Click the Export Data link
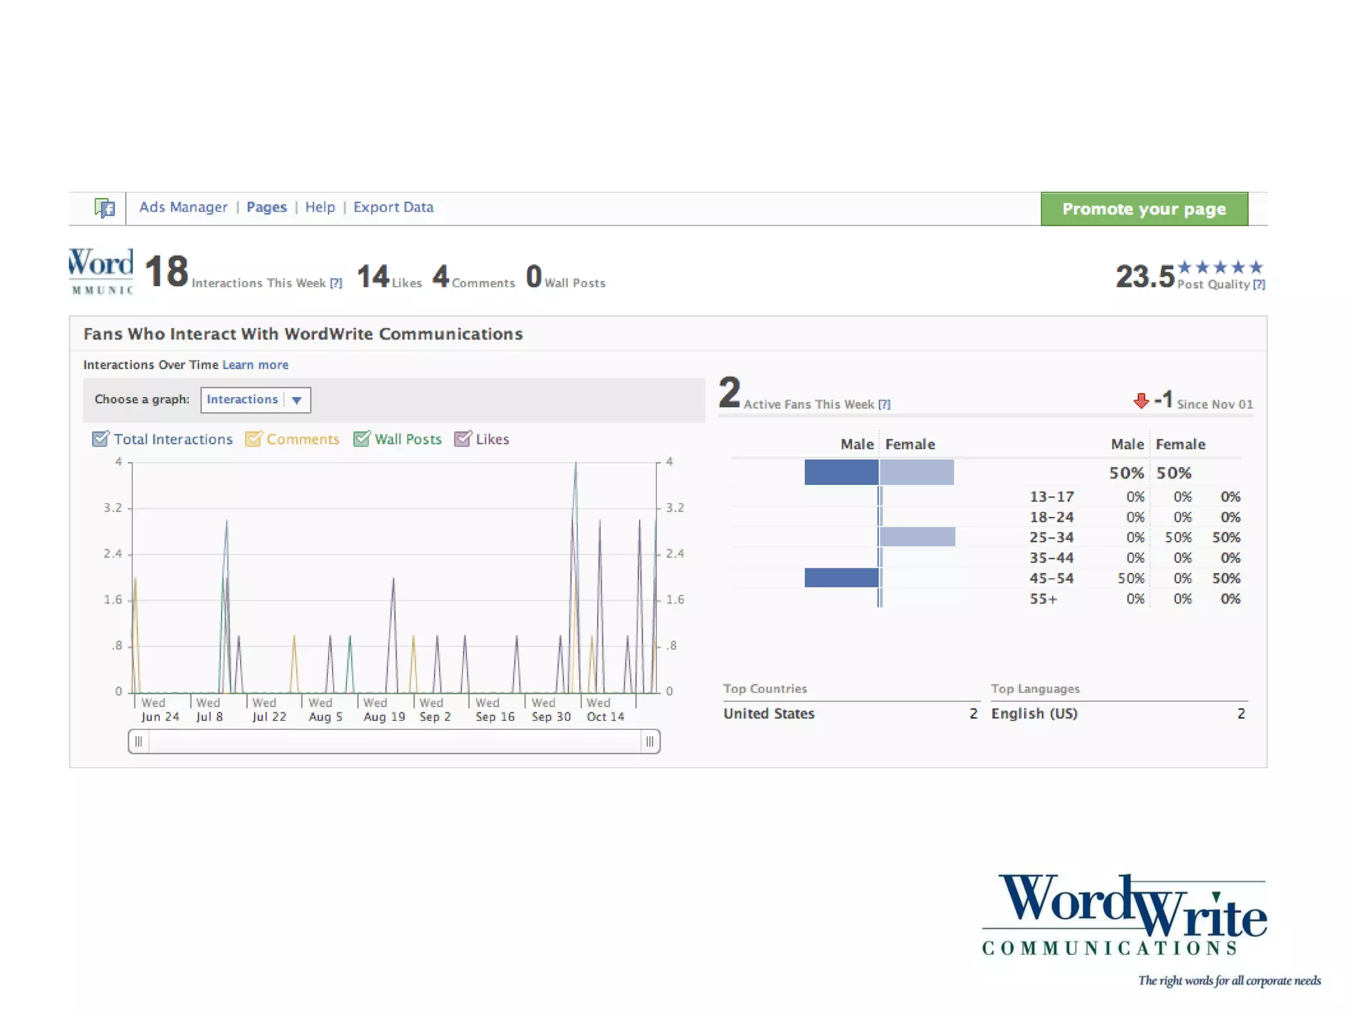Screen dimensions: 1354x1015 click(x=393, y=207)
